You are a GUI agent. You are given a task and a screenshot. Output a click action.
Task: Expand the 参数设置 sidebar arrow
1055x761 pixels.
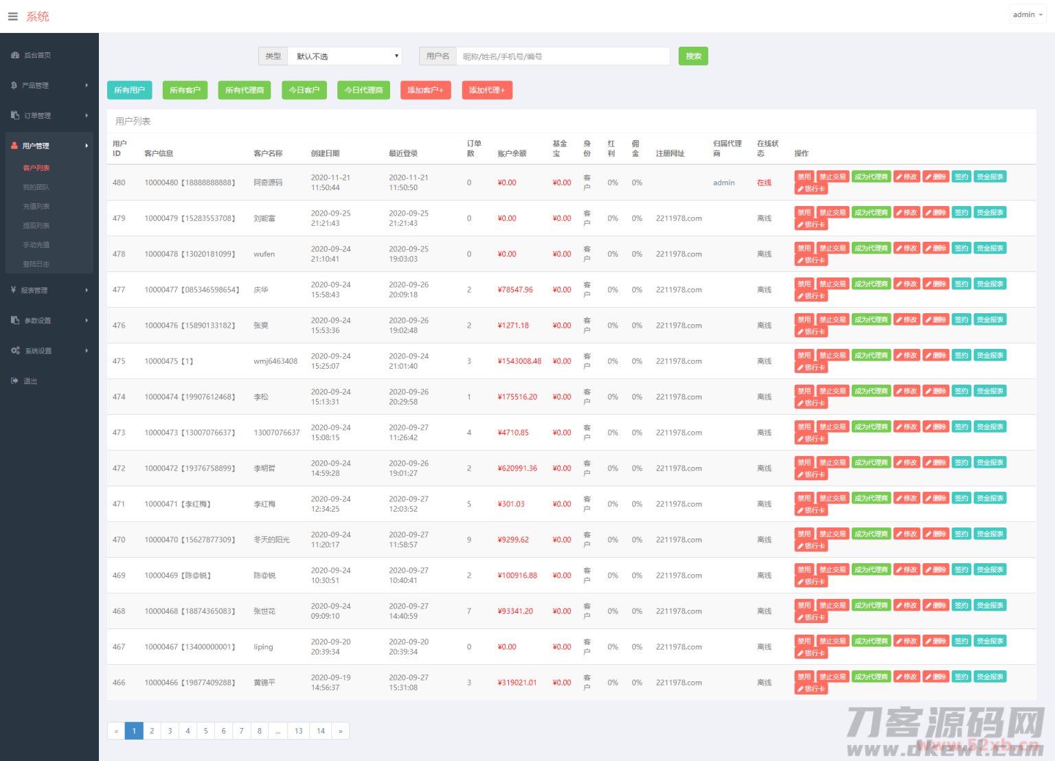click(87, 321)
